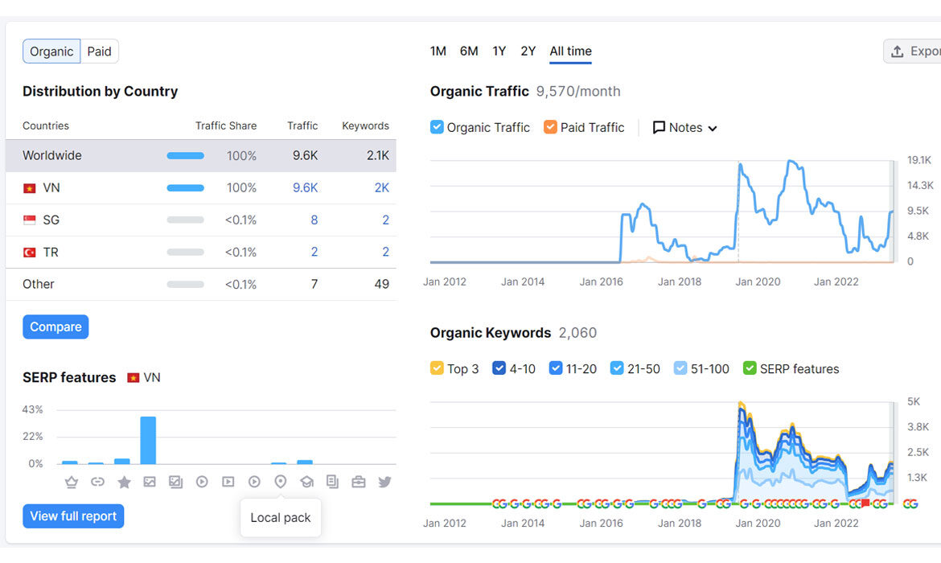The width and height of the screenshot is (941, 563).
Task: Select the graduation cap SERP feature icon
Action: [306, 482]
